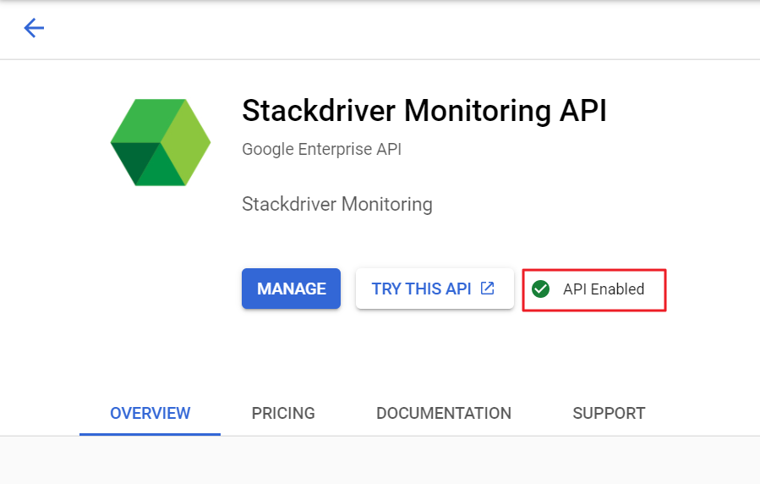Click the gray content area below the tabs

[x=380, y=461]
